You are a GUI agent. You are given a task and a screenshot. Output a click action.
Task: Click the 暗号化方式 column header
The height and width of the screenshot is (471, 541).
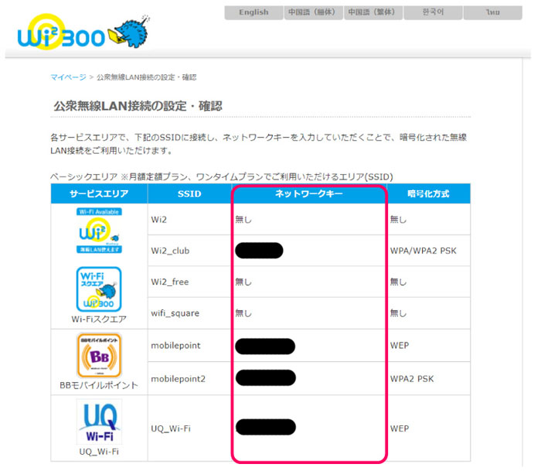[x=428, y=193]
